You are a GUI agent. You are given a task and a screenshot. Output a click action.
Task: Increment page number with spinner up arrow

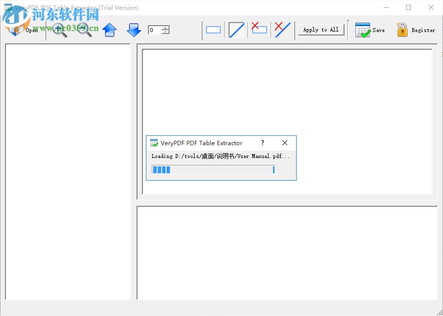coord(165,27)
